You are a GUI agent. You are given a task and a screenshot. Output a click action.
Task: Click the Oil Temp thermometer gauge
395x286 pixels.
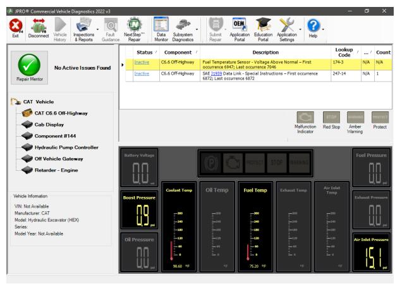pos(217,227)
